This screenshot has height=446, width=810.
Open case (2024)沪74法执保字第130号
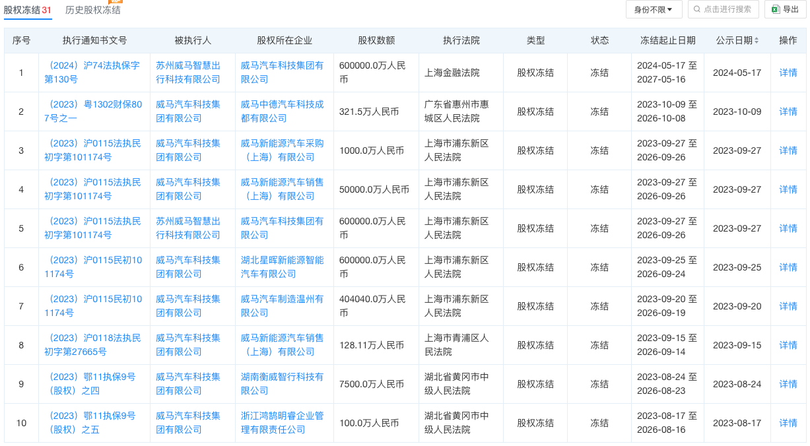coord(93,73)
